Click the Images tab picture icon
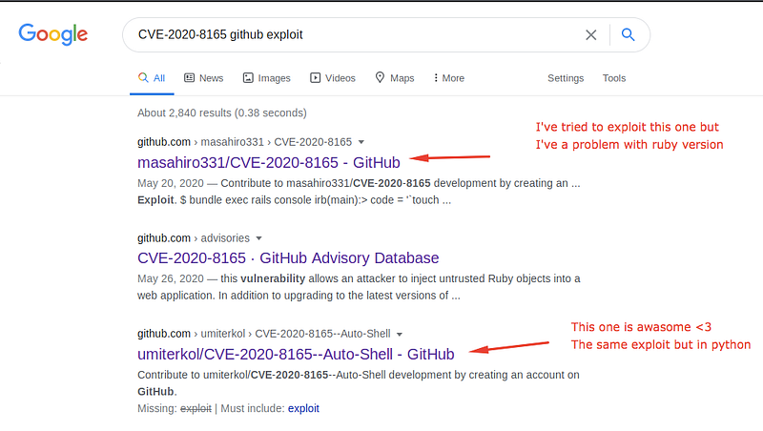This screenshot has width=763, height=431. [248, 78]
